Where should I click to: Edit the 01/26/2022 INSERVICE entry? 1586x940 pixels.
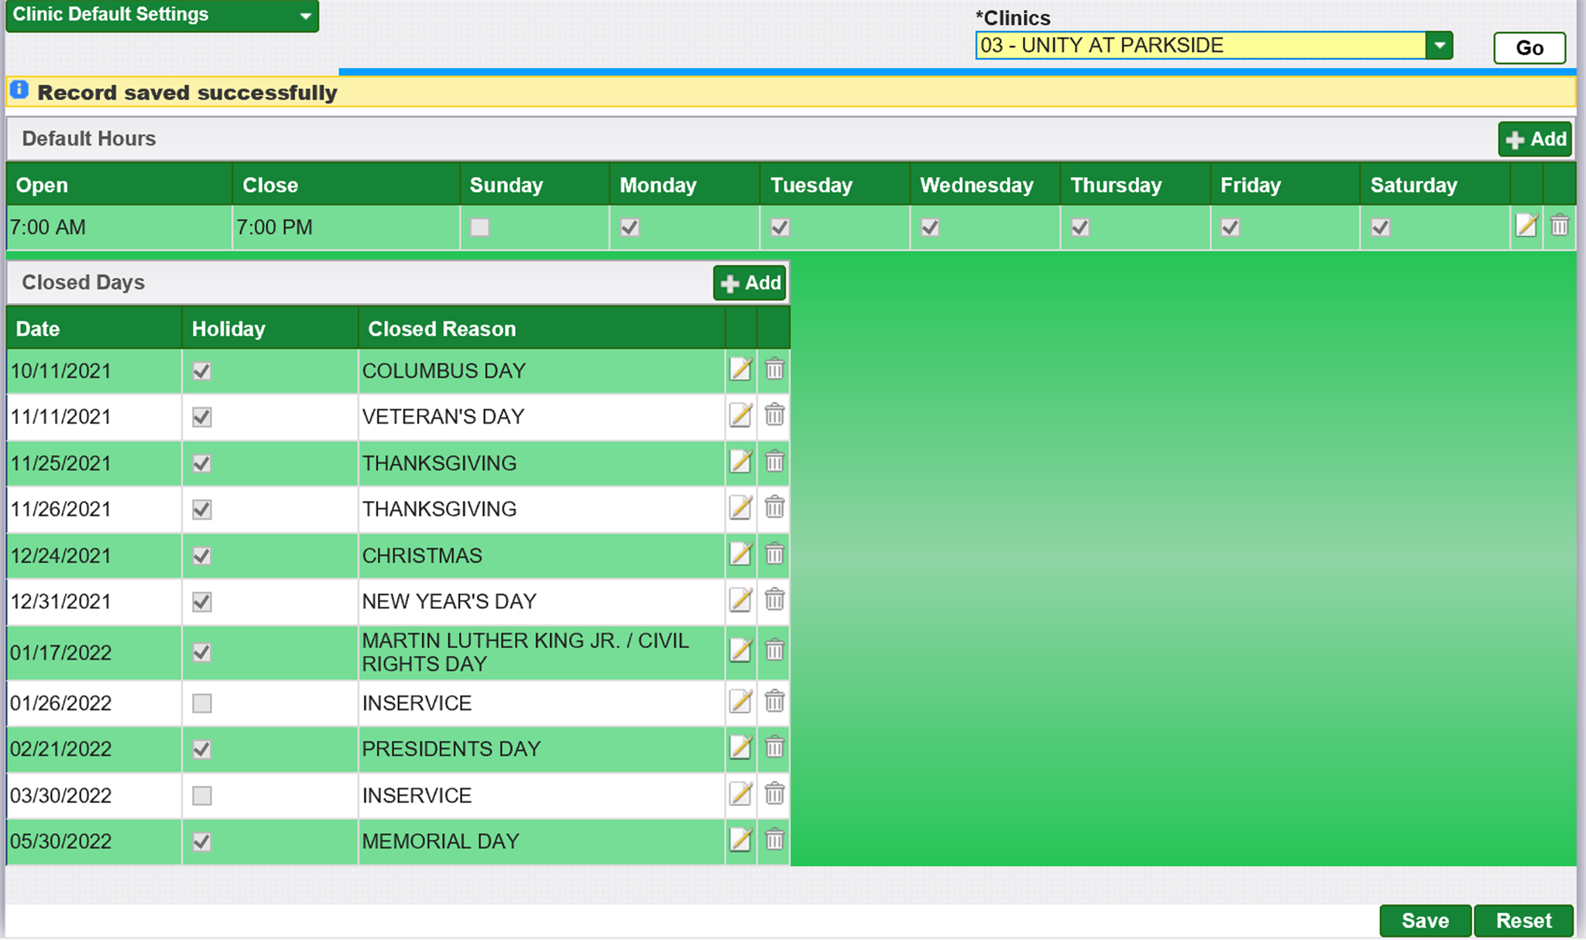pyautogui.click(x=740, y=702)
